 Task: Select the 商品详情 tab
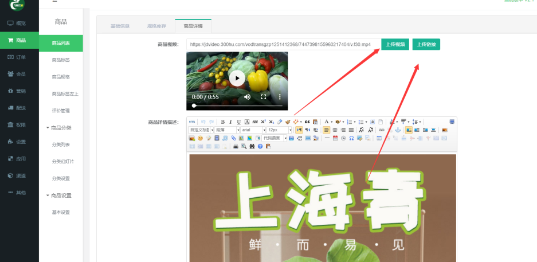(193, 26)
